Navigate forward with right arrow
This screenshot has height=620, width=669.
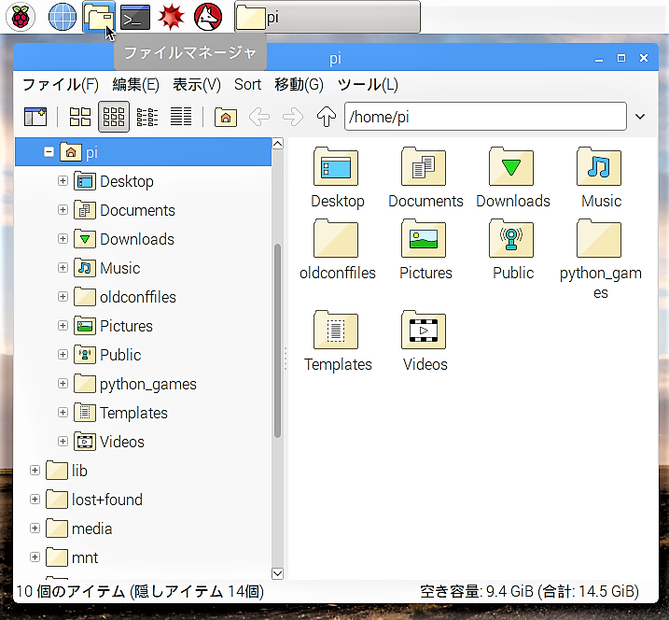tap(293, 117)
